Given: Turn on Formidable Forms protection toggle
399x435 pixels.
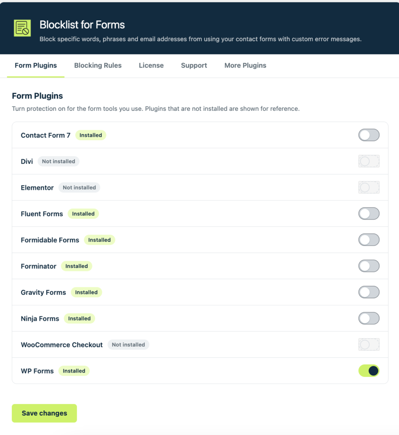Looking at the screenshot, I should [369, 240].
